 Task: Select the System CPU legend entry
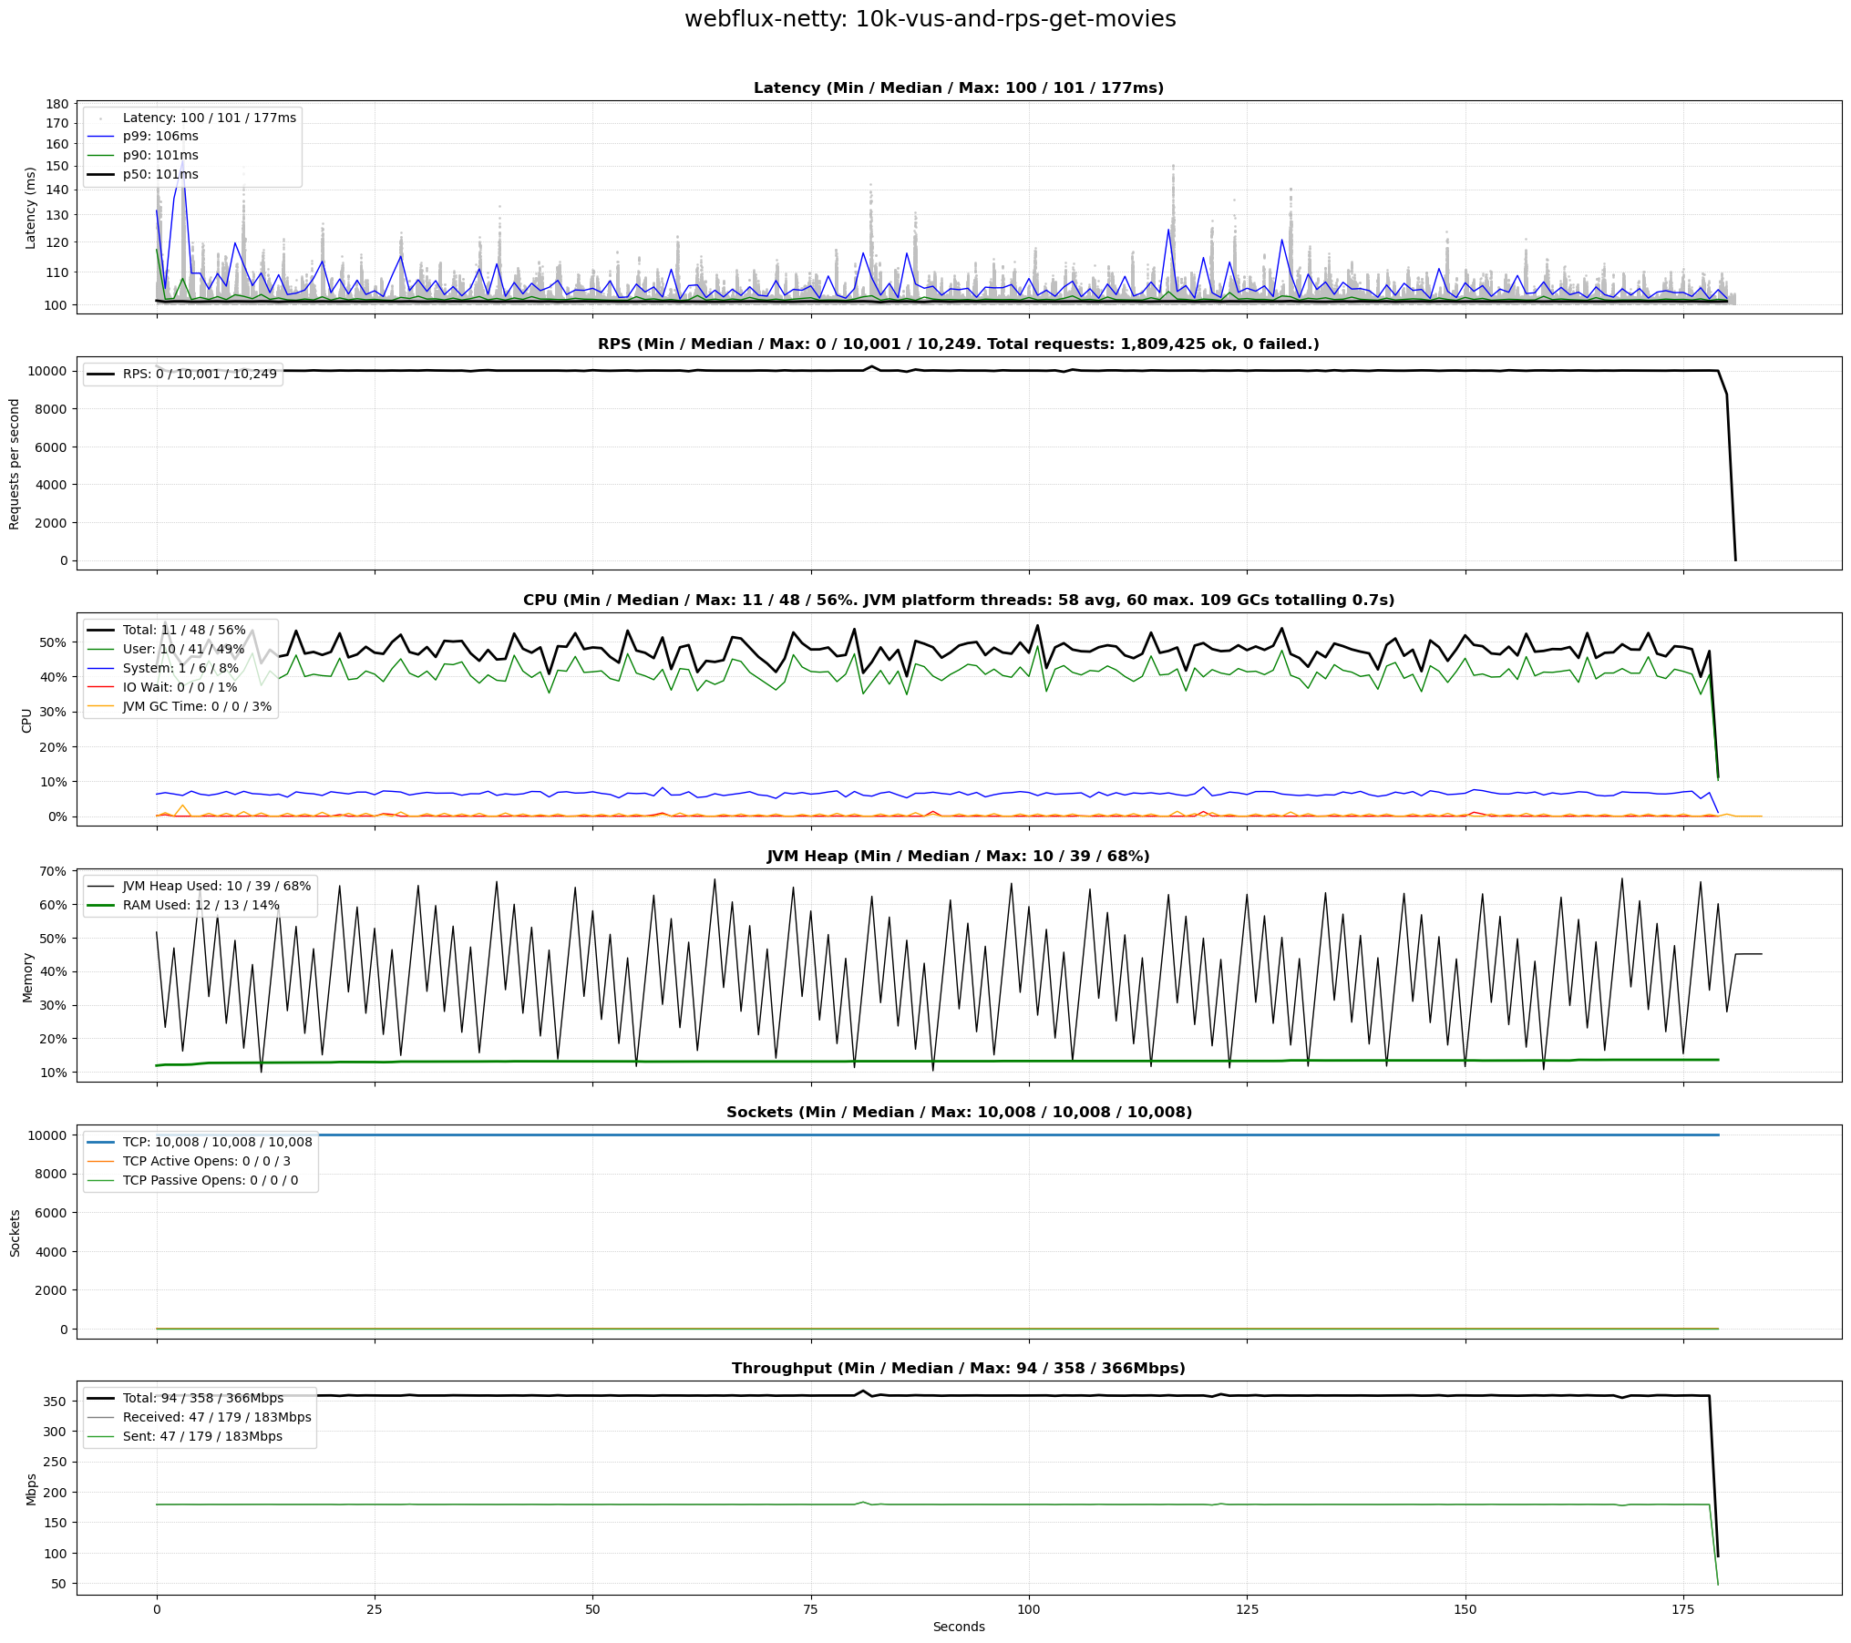[x=180, y=669]
